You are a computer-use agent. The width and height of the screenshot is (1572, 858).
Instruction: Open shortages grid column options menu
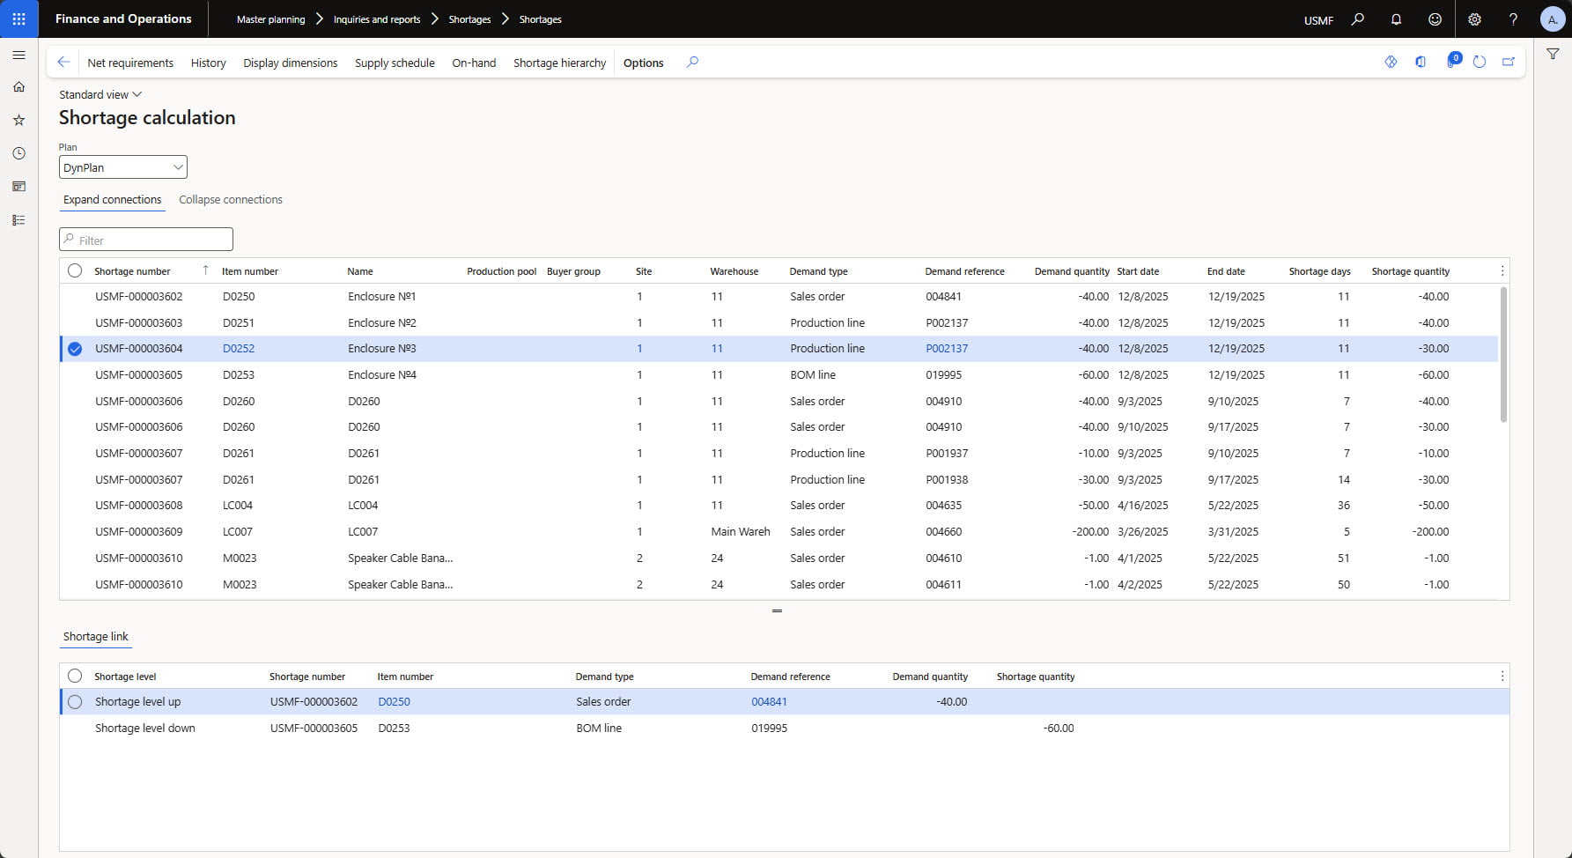tap(1502, 271)
